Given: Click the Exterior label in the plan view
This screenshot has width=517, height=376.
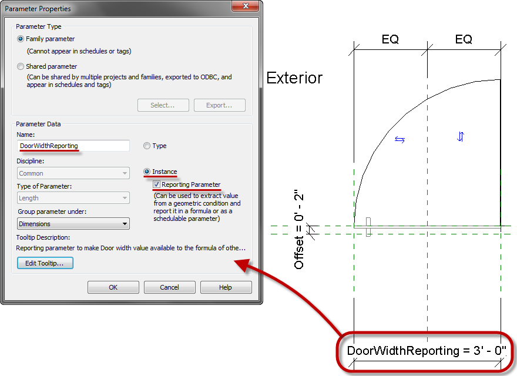Looking at the screenshot, I should [x=294, y=78].
